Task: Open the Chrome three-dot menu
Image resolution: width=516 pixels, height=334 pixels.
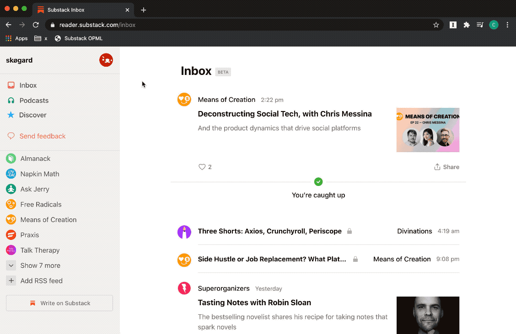Action: point(507,25)
